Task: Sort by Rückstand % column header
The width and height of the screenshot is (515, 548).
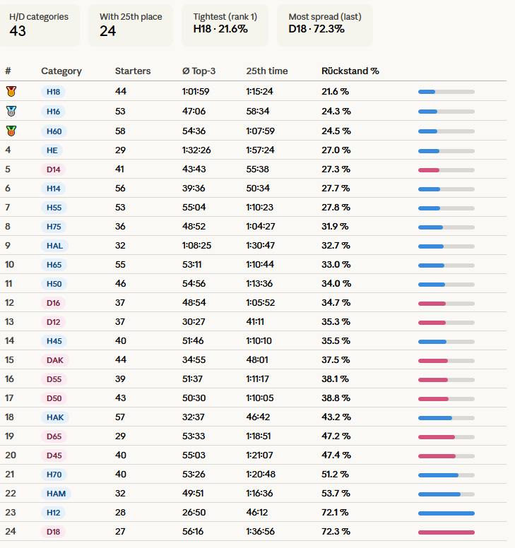Action: pos(350,71)
